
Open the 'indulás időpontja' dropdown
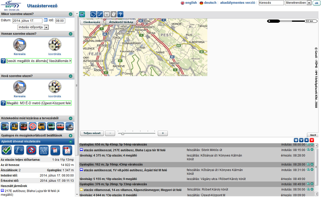(46, 27)
